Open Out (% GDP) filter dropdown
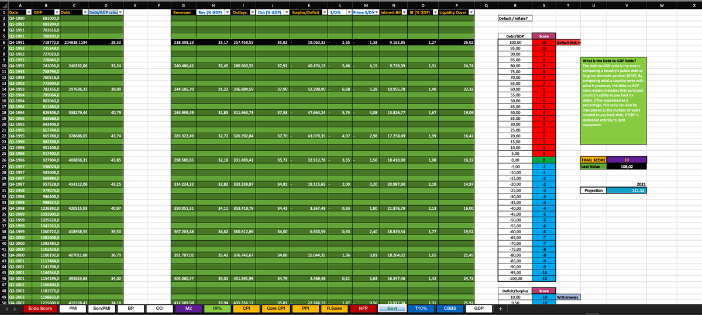Screen dimensions: 702x315 pyautogui.click(x=287, y=12)
